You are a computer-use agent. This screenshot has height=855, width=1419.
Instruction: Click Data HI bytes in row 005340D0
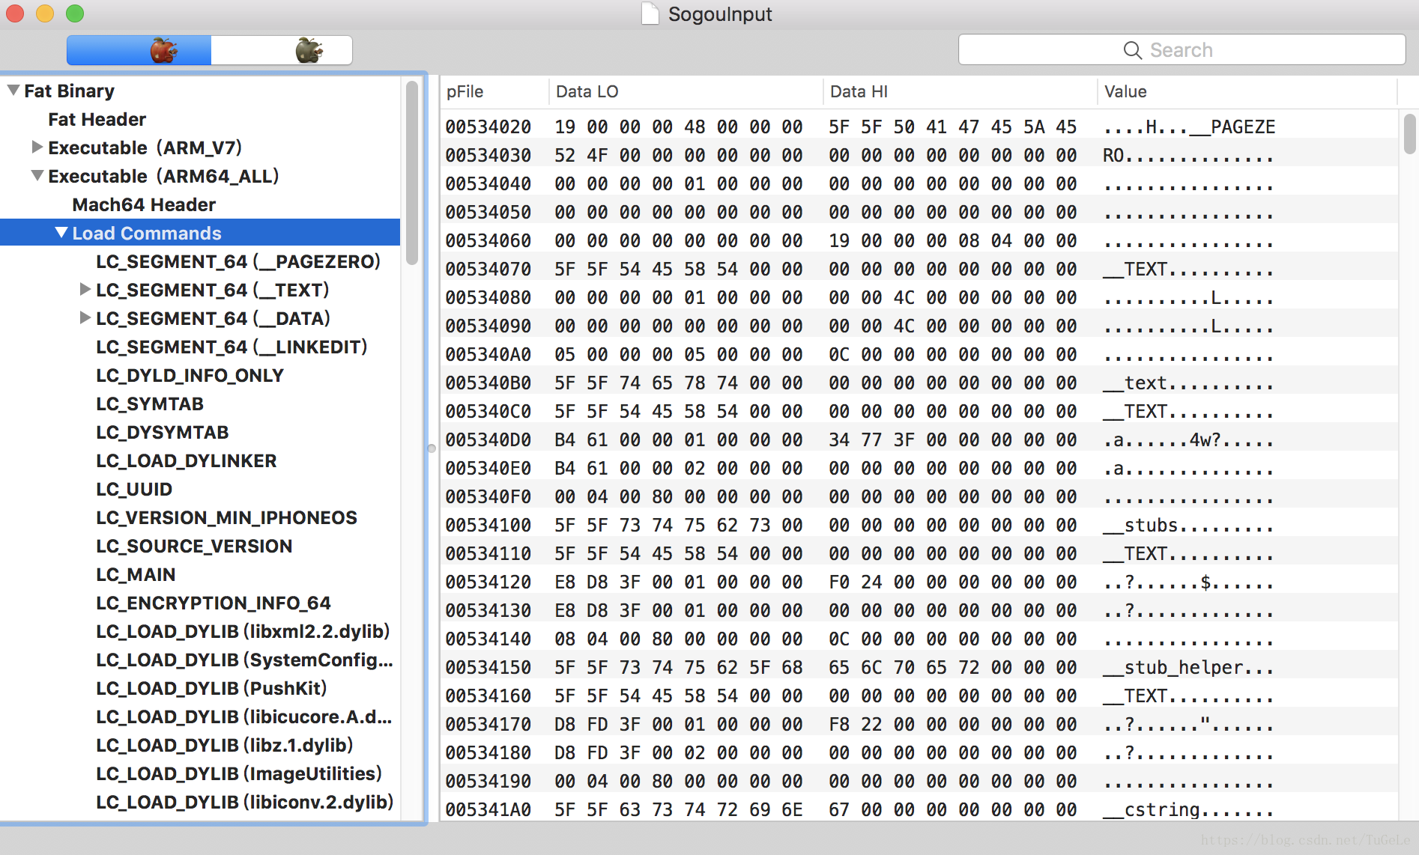(x=953, y=439)
